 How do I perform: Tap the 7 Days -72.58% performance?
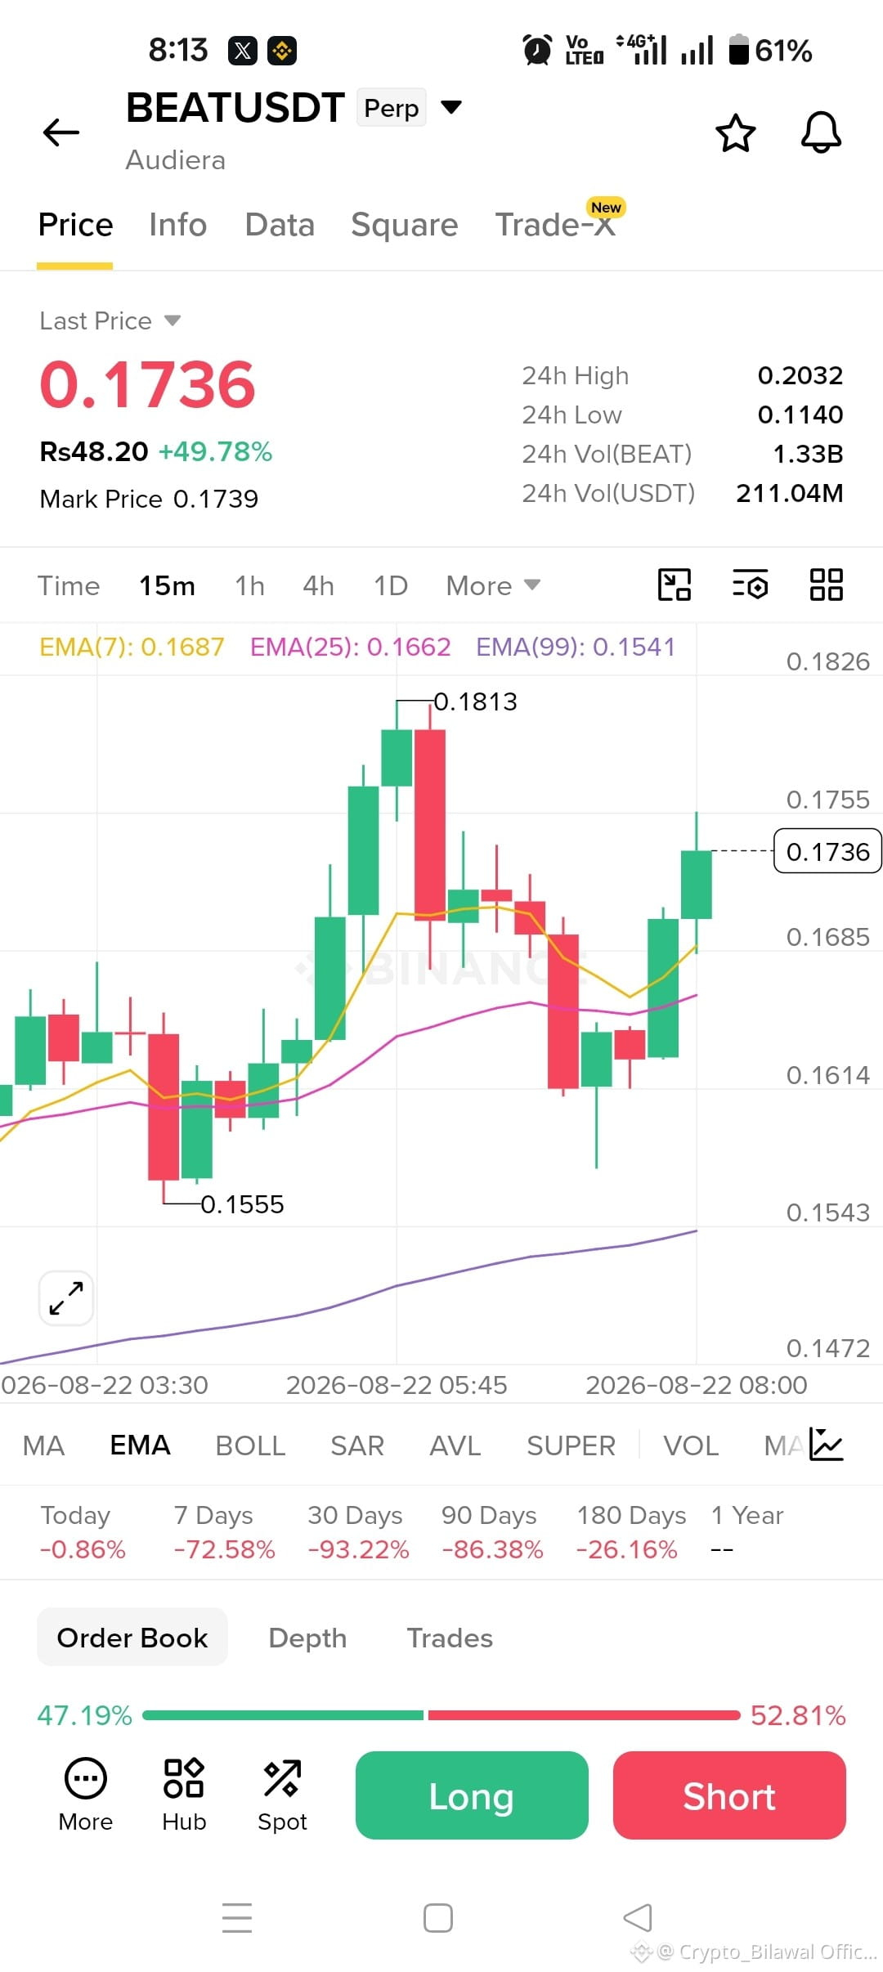pos(224,1532)
